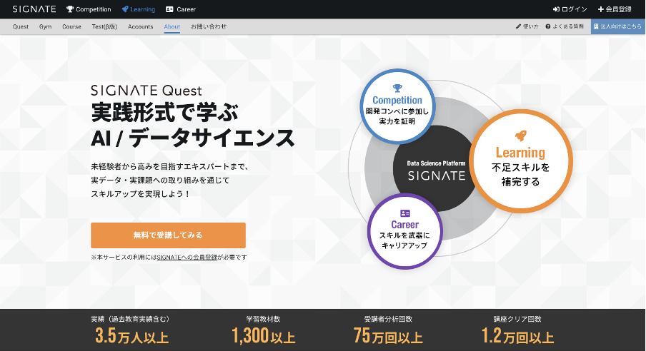Image resolution: width=646 pixels, height=351 pixels.
Task: Follow the SIGNATEへの会員登録 link
Action: click(187, 257)
